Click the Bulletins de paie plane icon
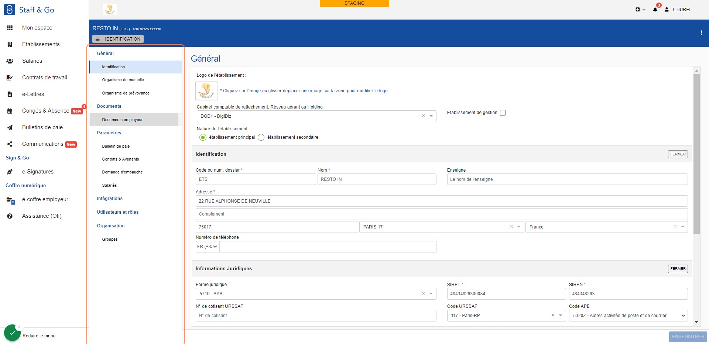 tap(10, 127)
